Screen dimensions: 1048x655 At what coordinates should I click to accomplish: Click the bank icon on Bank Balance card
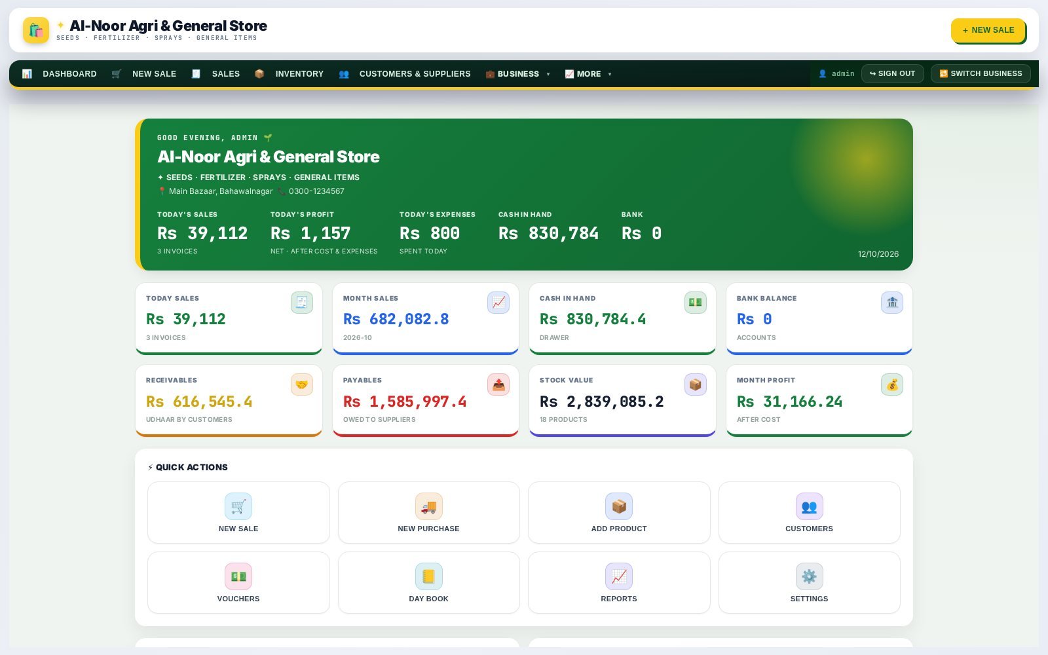pyautogui.click(x=892, y=303)
